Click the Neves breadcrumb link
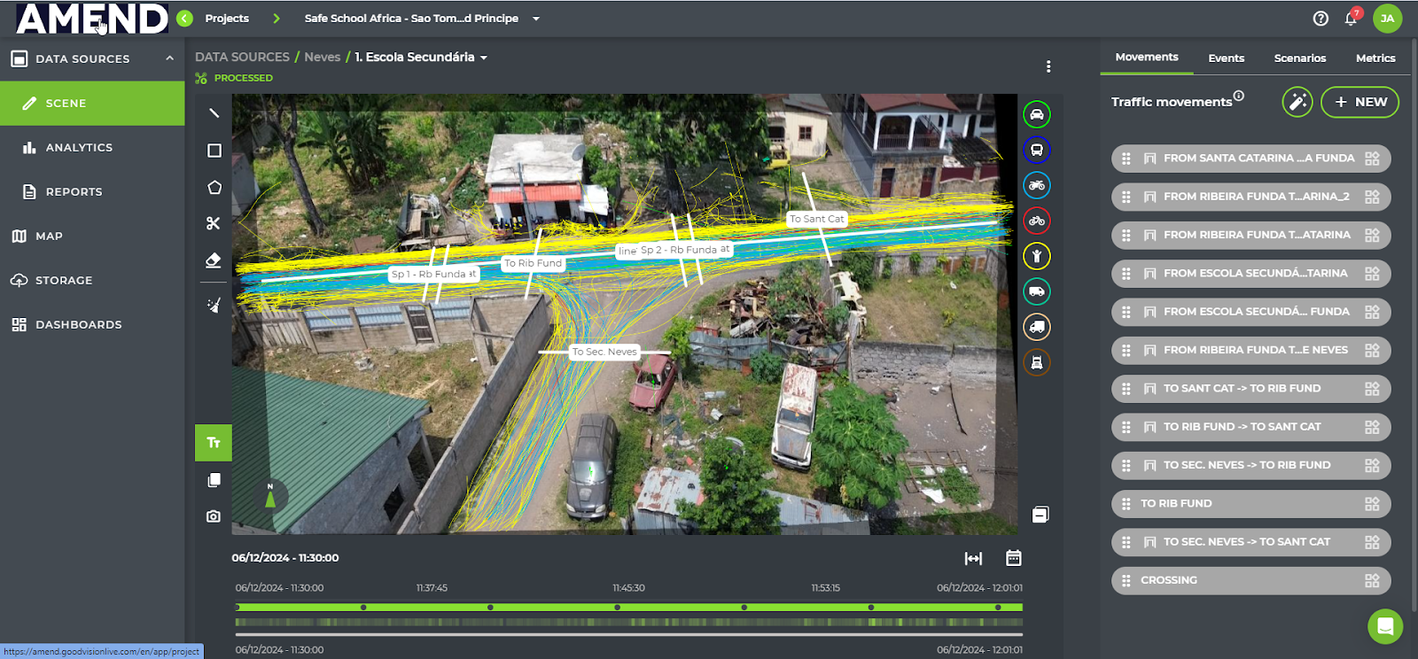 click(x=322, y=57)
